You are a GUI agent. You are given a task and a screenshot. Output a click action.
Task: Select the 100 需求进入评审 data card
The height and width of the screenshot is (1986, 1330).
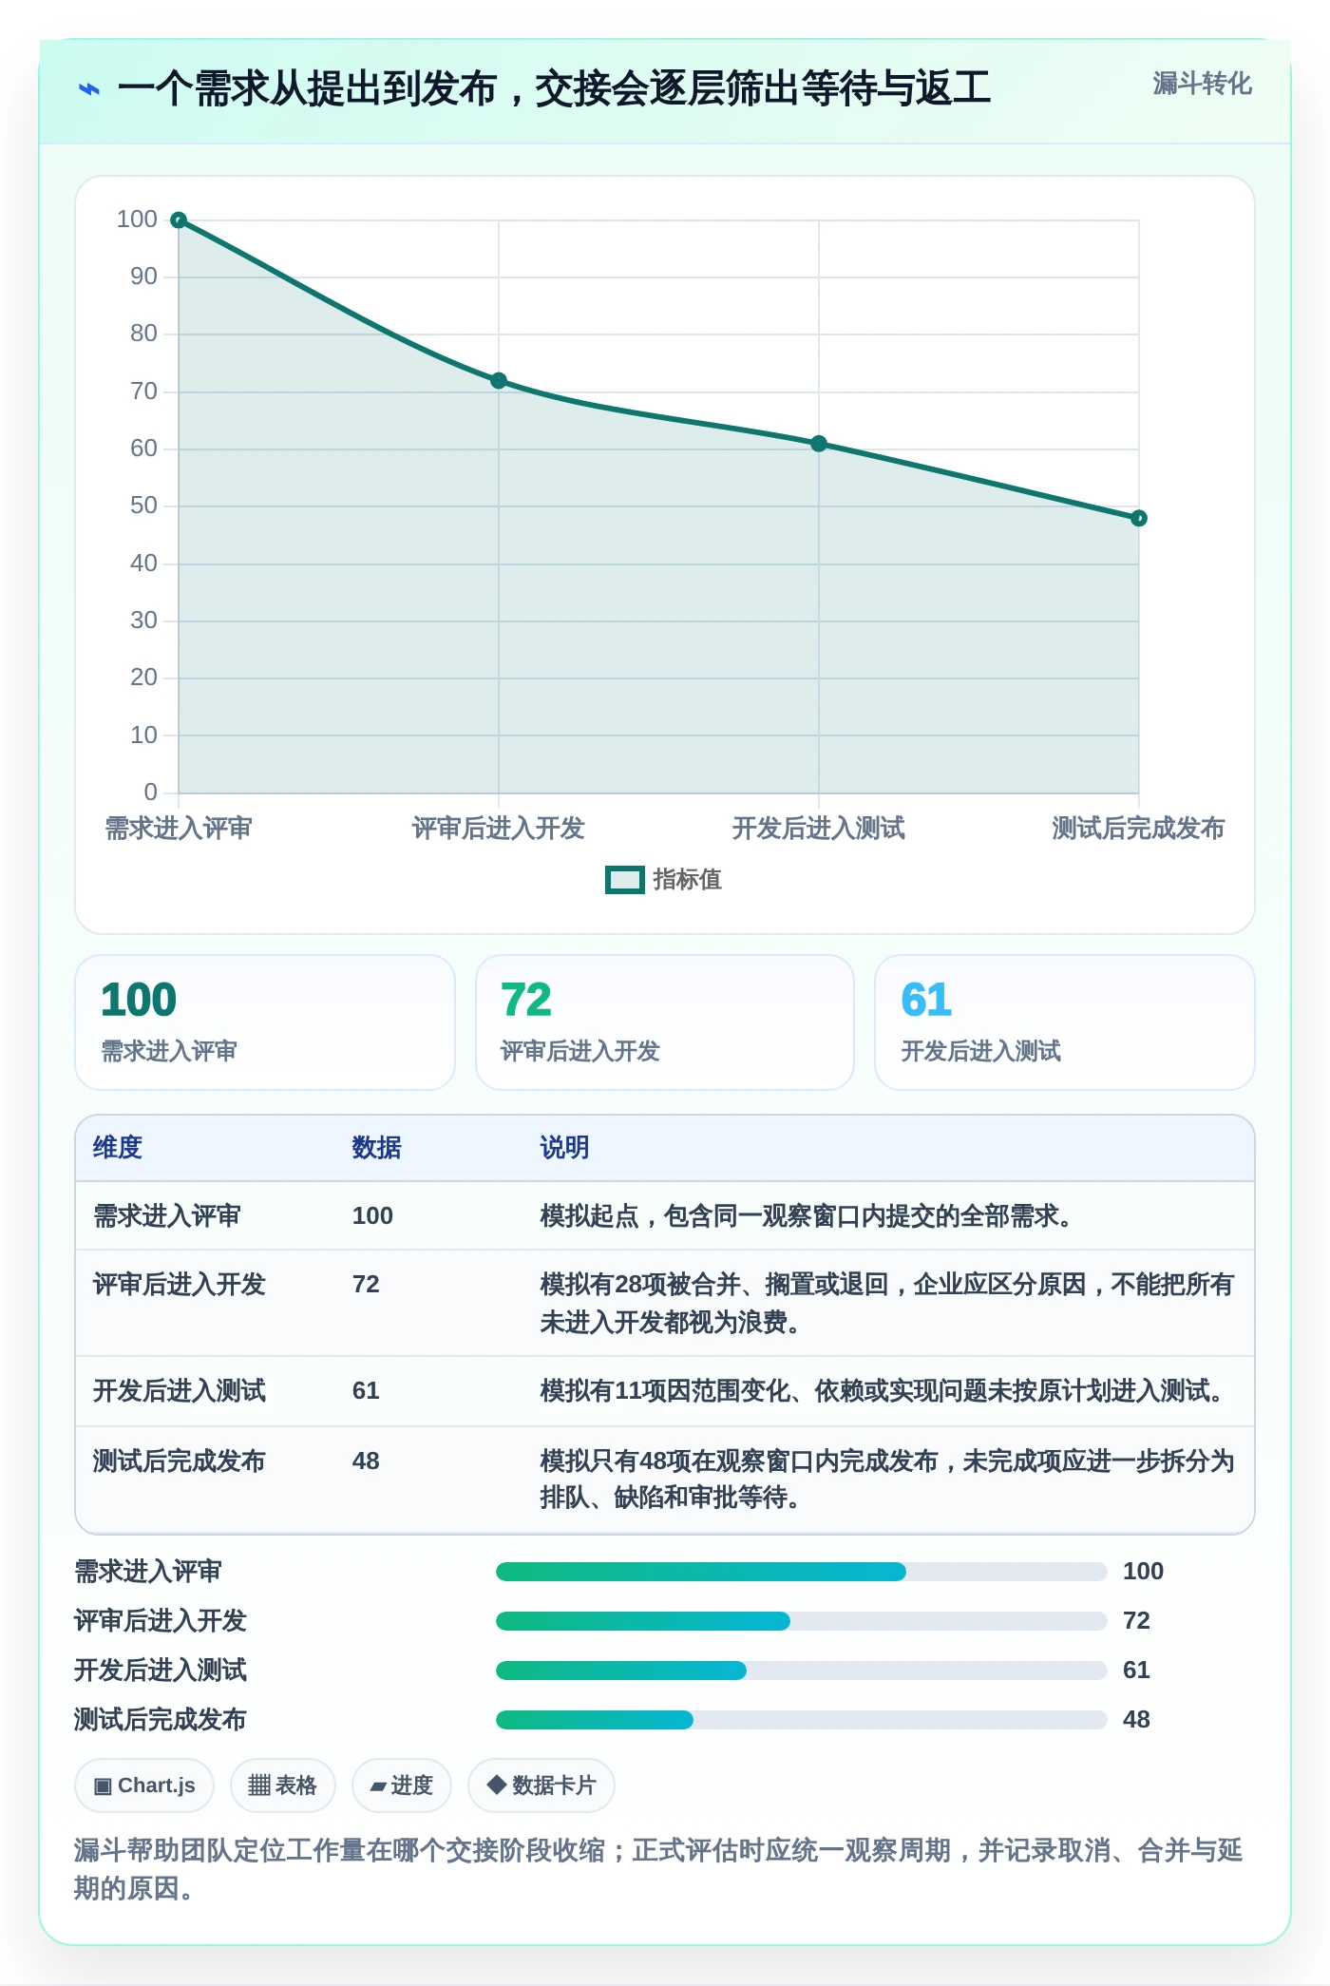(265, 1022)
